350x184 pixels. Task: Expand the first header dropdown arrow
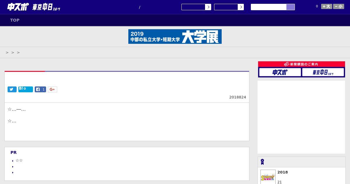click(208, 7)
